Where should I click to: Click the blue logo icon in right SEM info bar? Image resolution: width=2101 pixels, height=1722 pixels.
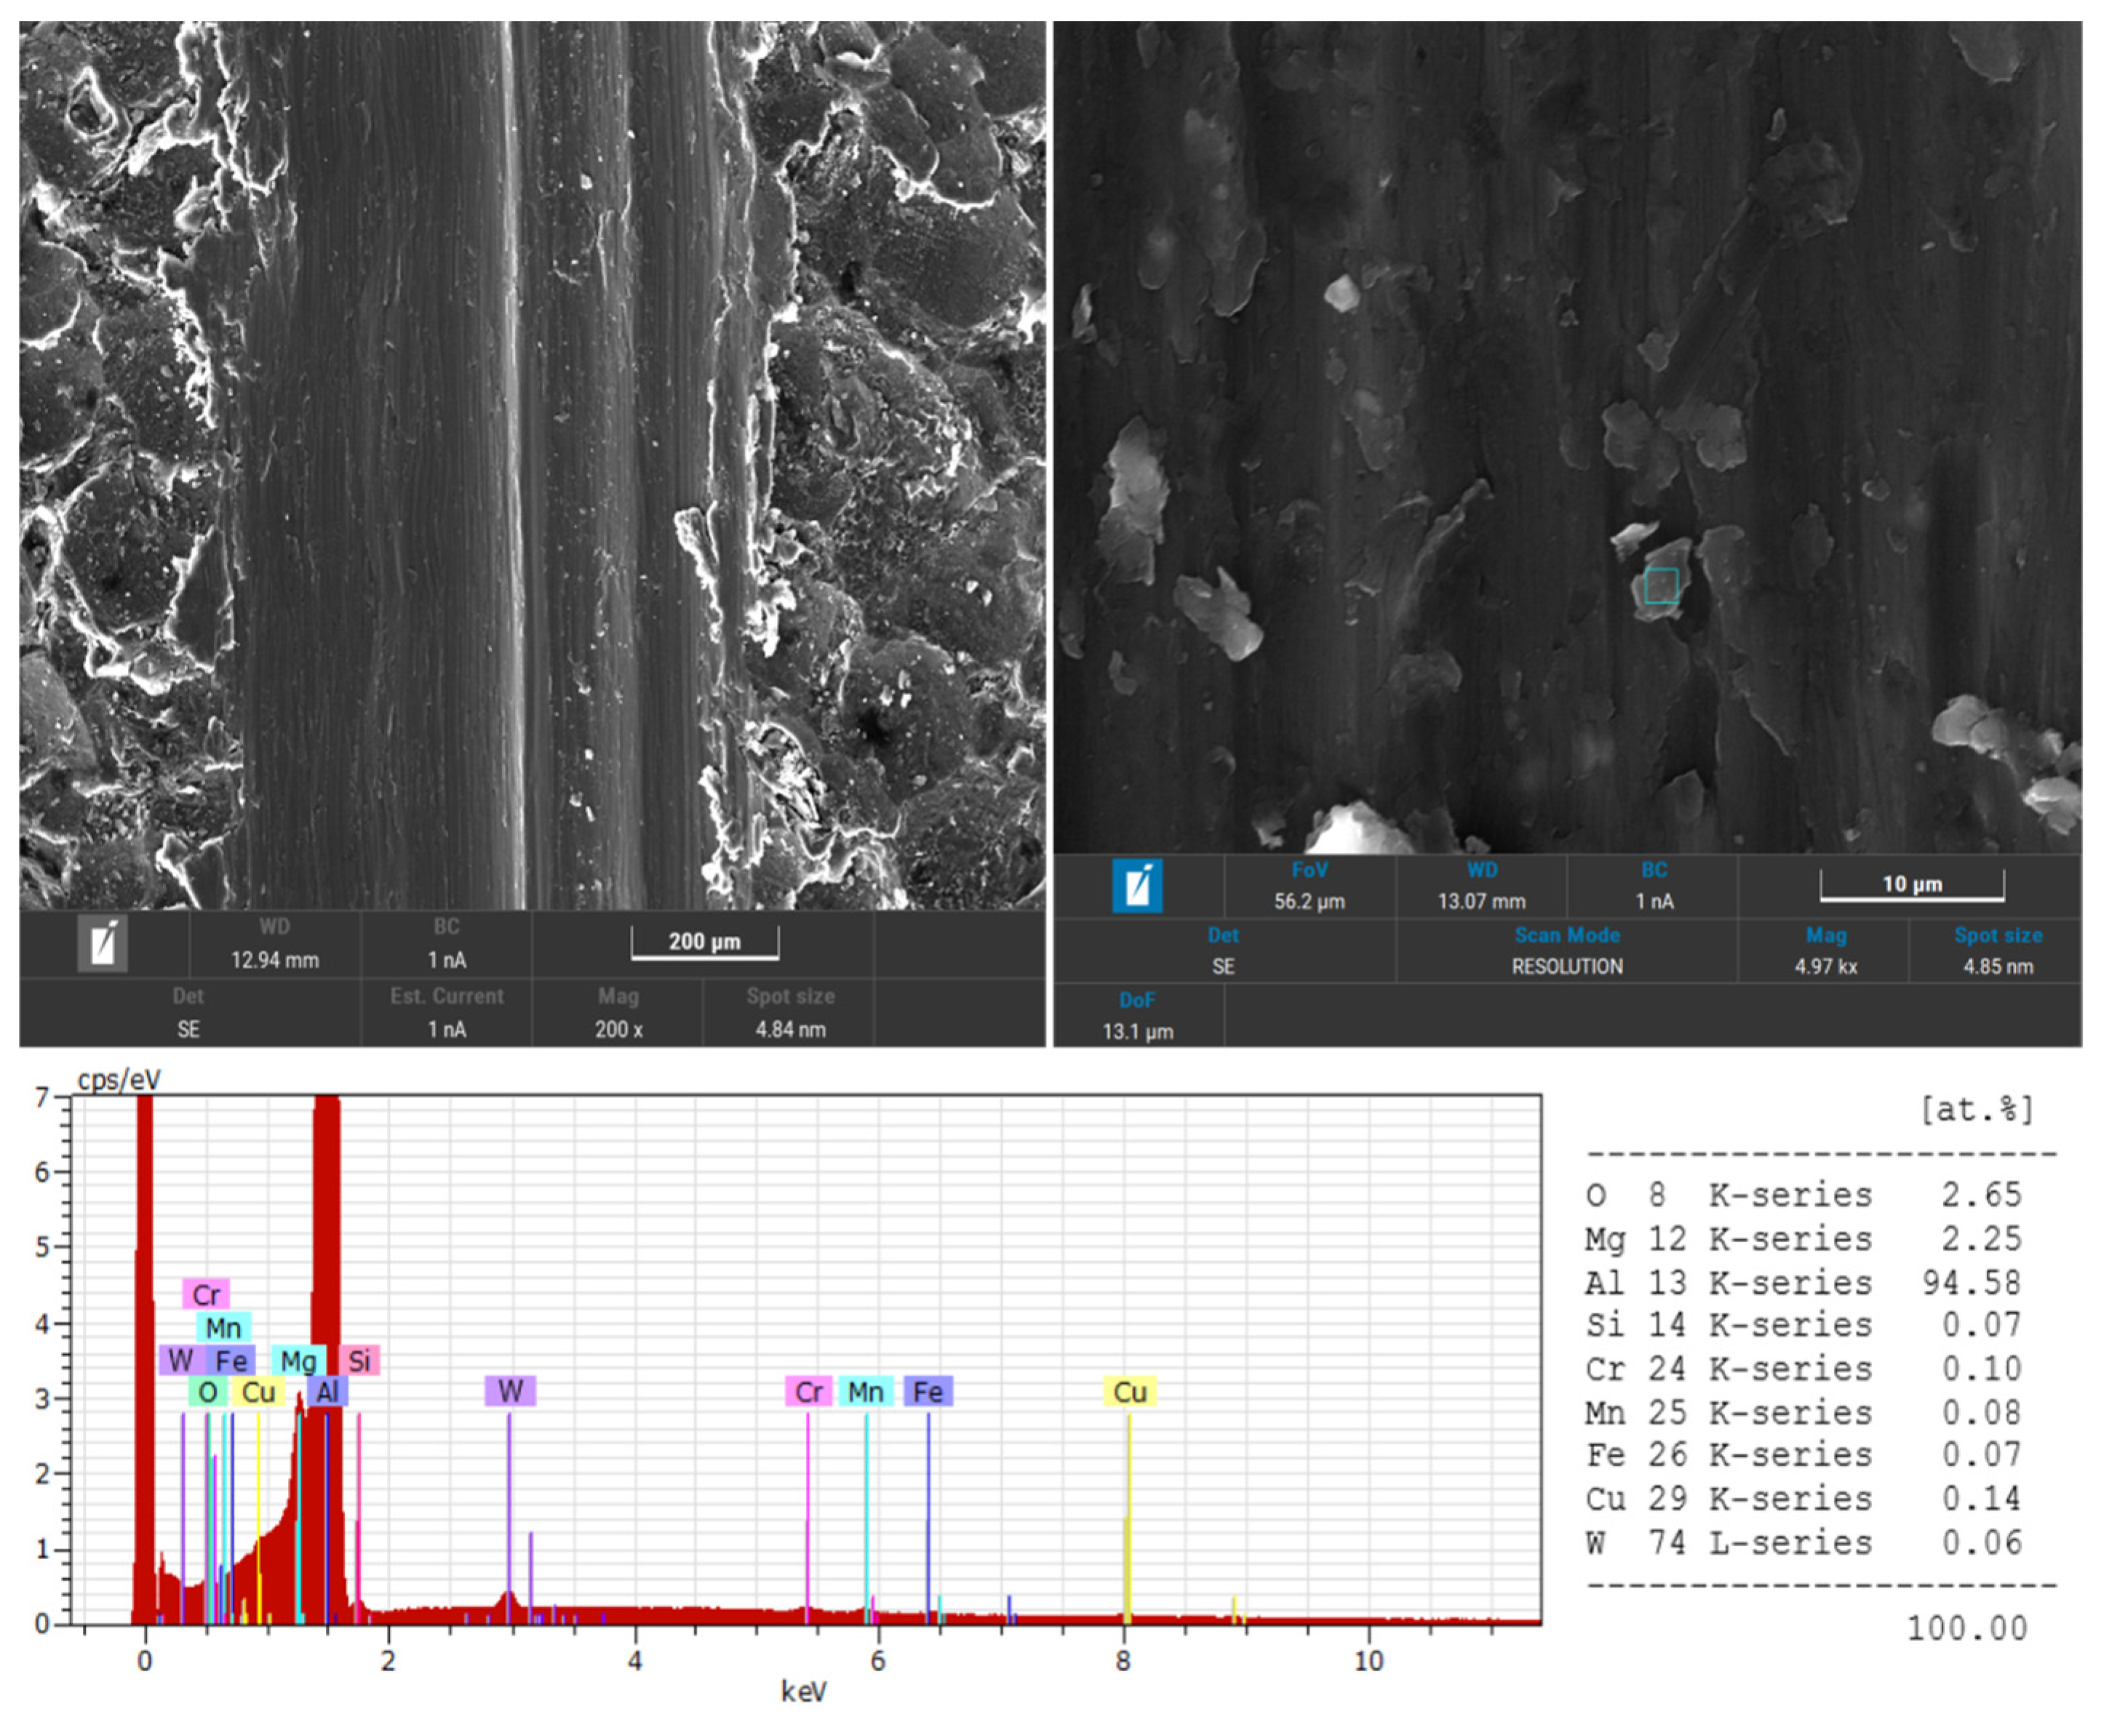tap(1136, 886)
